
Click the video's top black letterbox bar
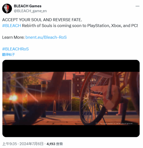(71, 66)
